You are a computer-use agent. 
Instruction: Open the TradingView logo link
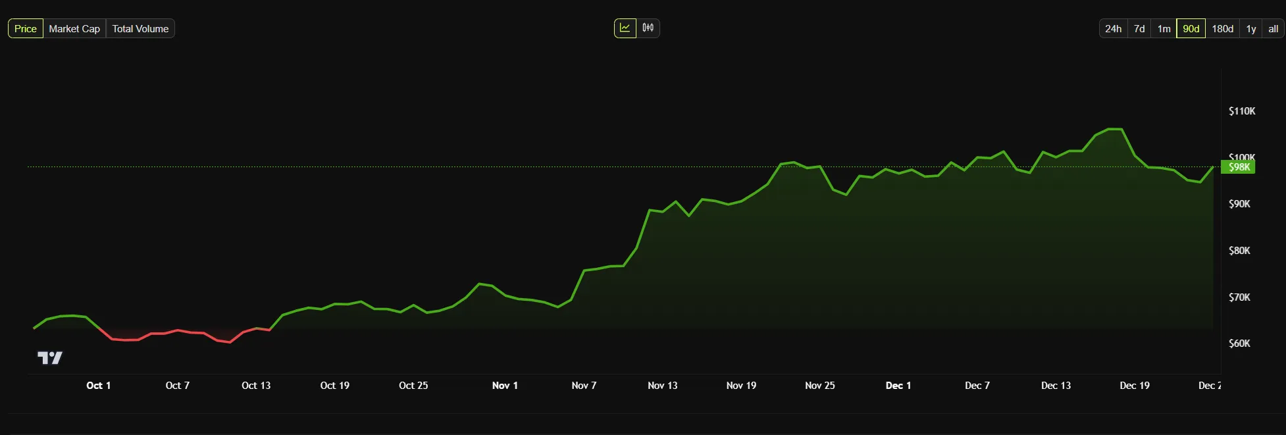(50, 357)
